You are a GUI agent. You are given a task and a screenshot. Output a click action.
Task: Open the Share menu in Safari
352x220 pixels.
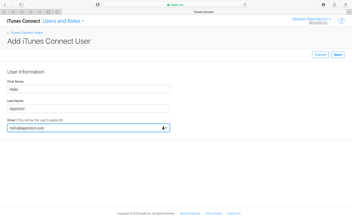334,4
